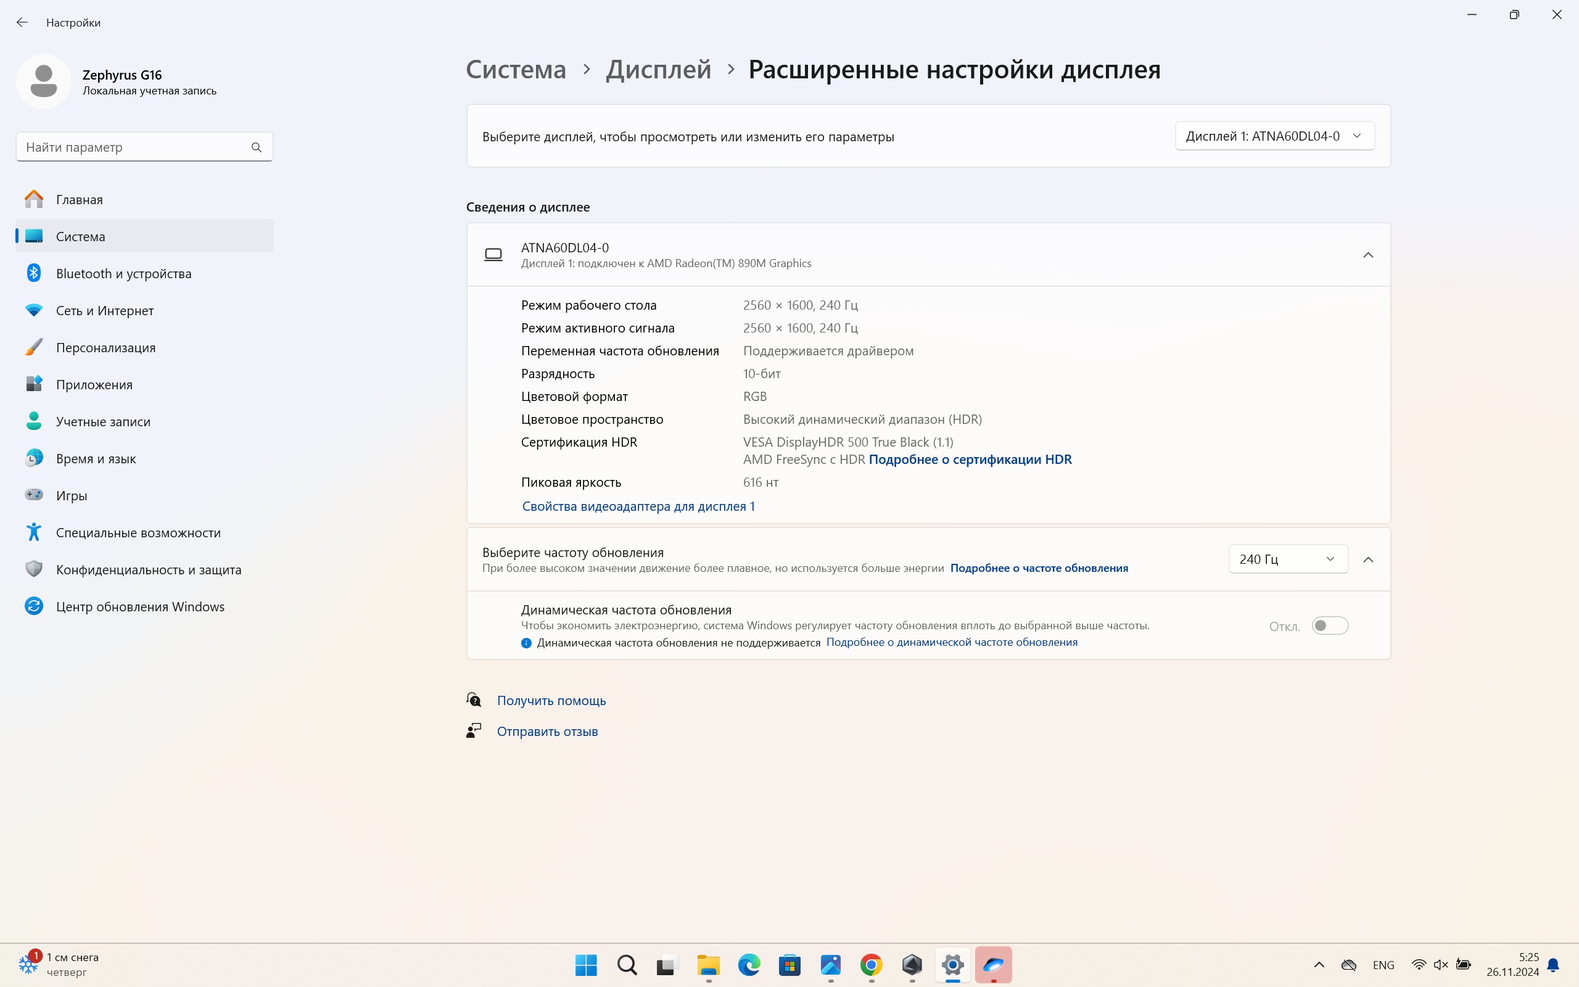Viewport: 1579px width, 987px height.
Task: Navigate to Система in the breadcrumb
Action: [516, 69]
